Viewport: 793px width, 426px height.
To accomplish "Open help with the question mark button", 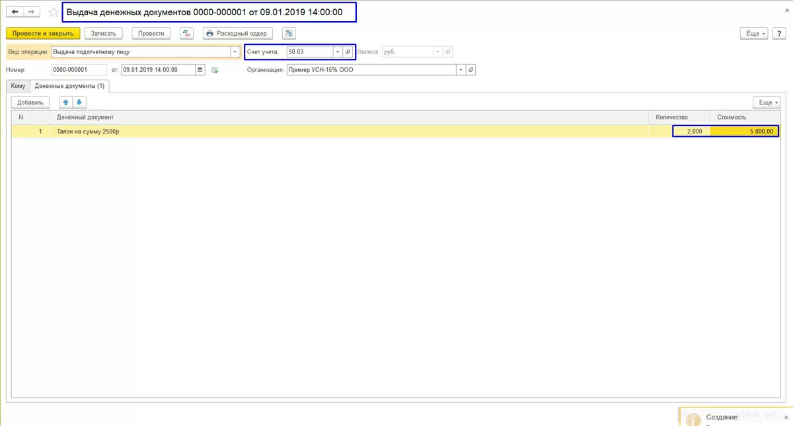I will point(778,33).
